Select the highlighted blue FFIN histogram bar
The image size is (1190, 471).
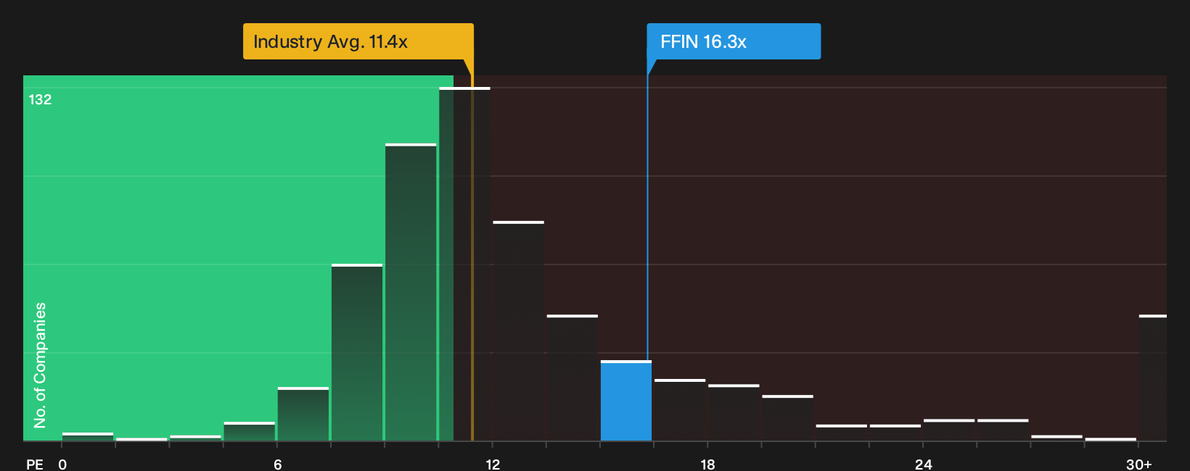pos(626,401)
